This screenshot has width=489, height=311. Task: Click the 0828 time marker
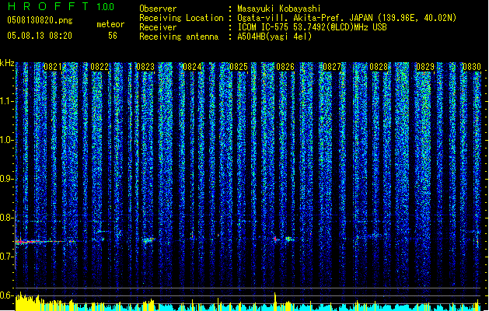click(379, 67)
